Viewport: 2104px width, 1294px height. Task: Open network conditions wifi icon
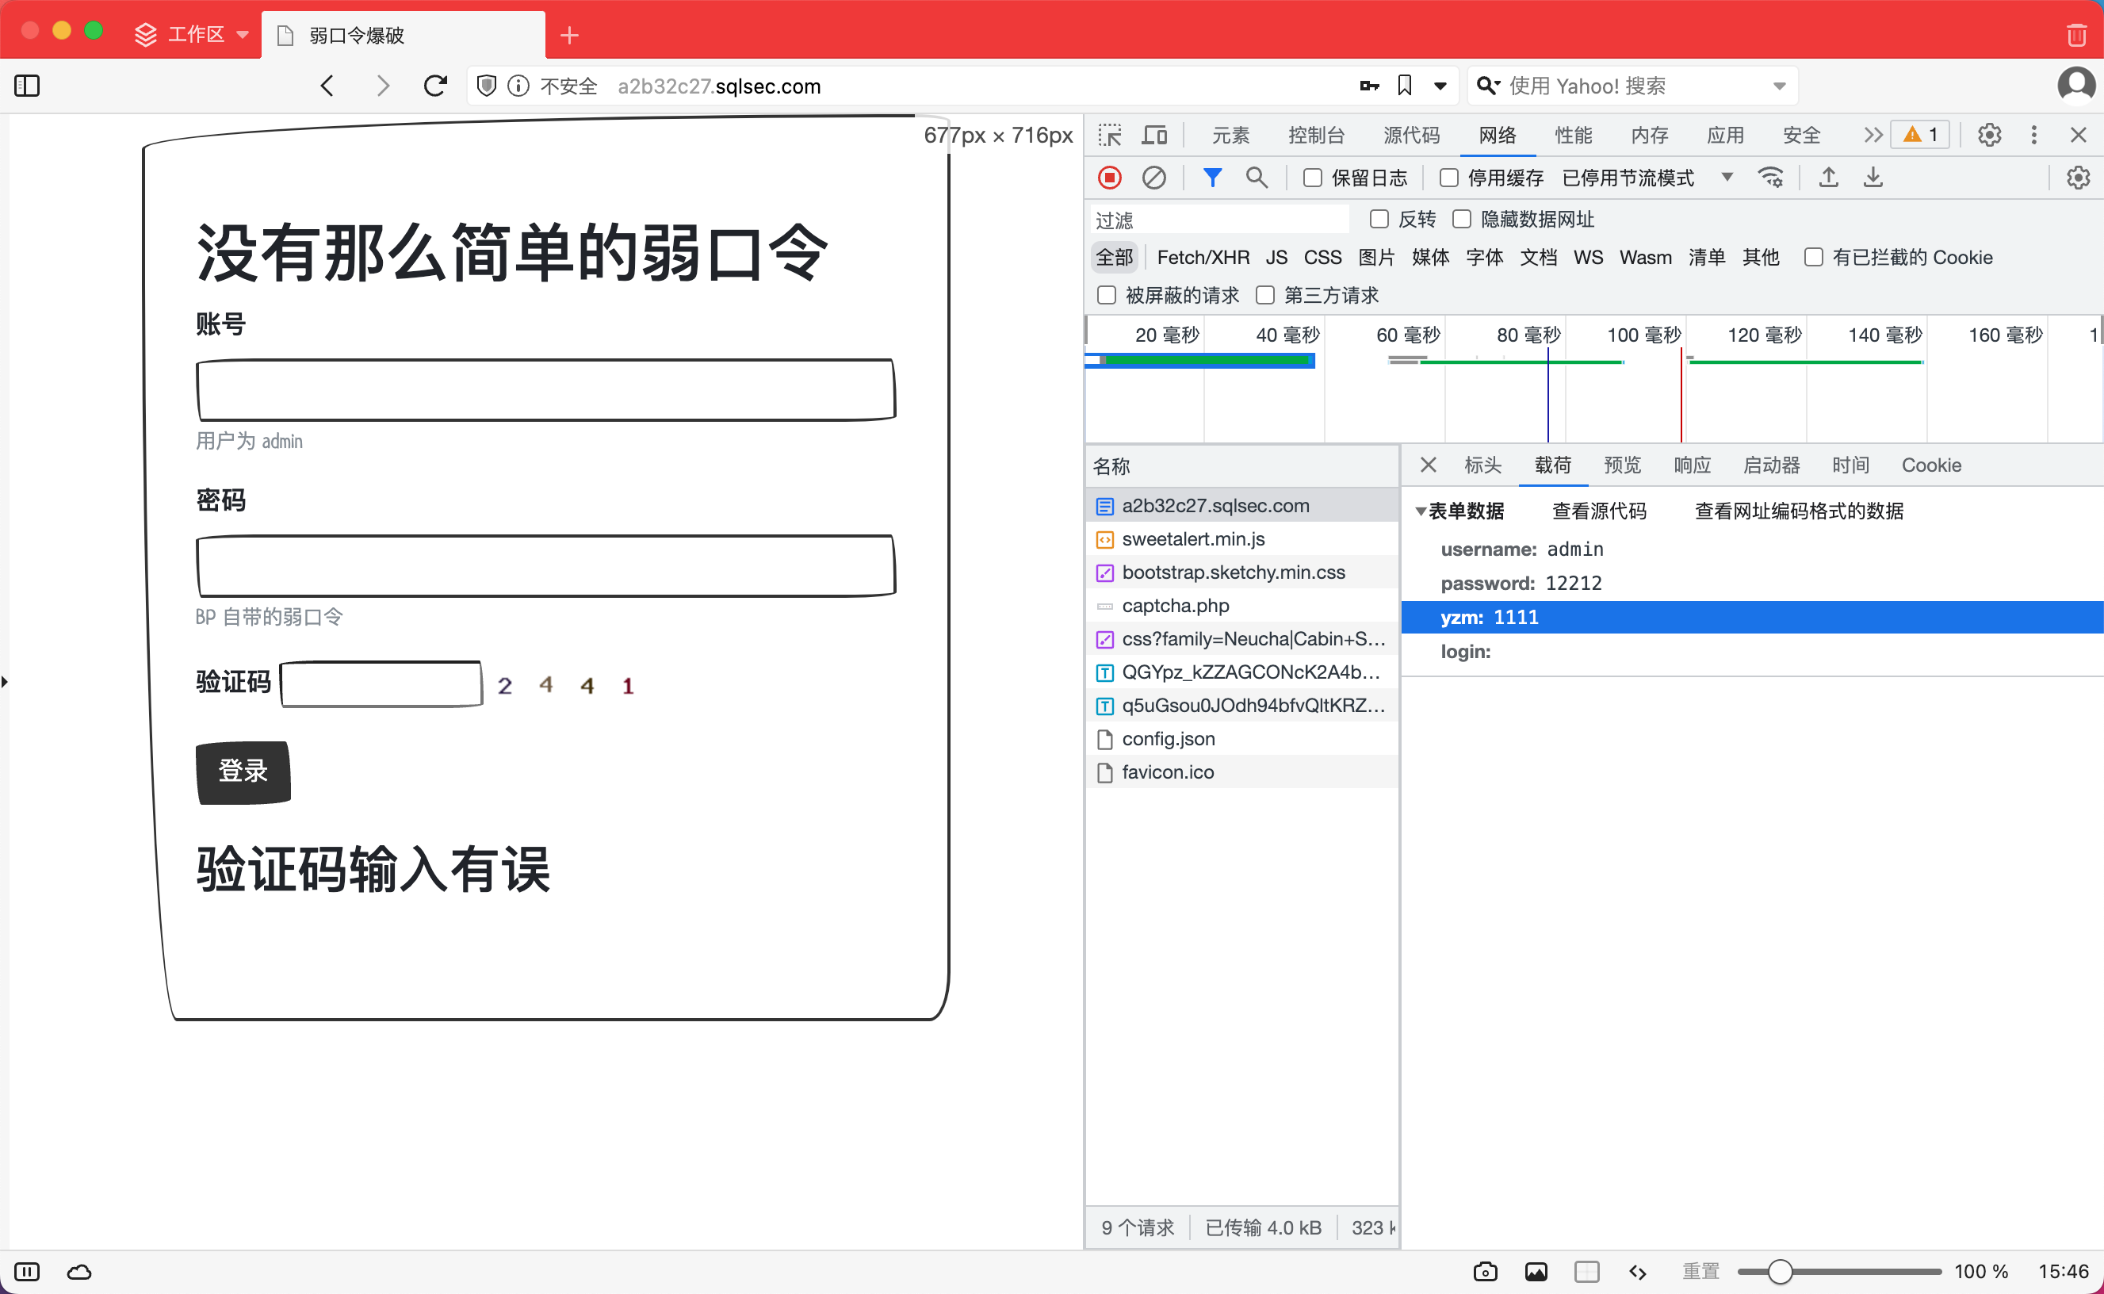pyautogui.click(x=1770, y=178)
